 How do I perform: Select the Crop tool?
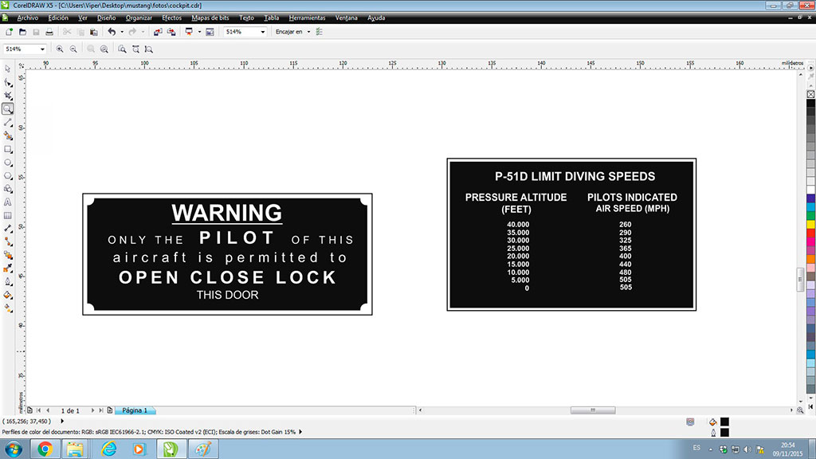[8, 96]
